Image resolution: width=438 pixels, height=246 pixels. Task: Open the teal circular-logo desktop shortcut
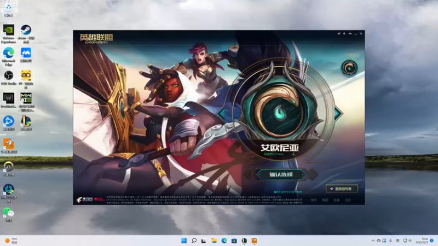pos(9,194)
